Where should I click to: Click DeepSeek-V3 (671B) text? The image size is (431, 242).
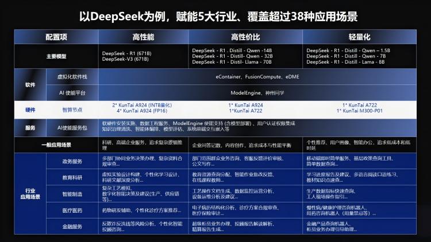tap(125, 59)
